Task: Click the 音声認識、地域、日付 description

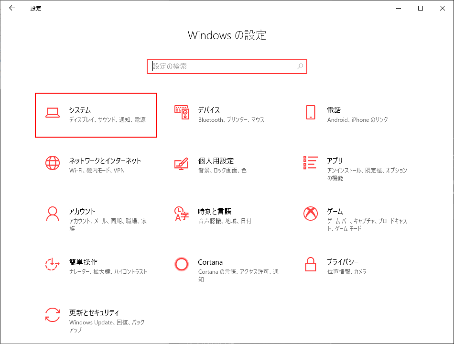Action: tap(225, 221)
